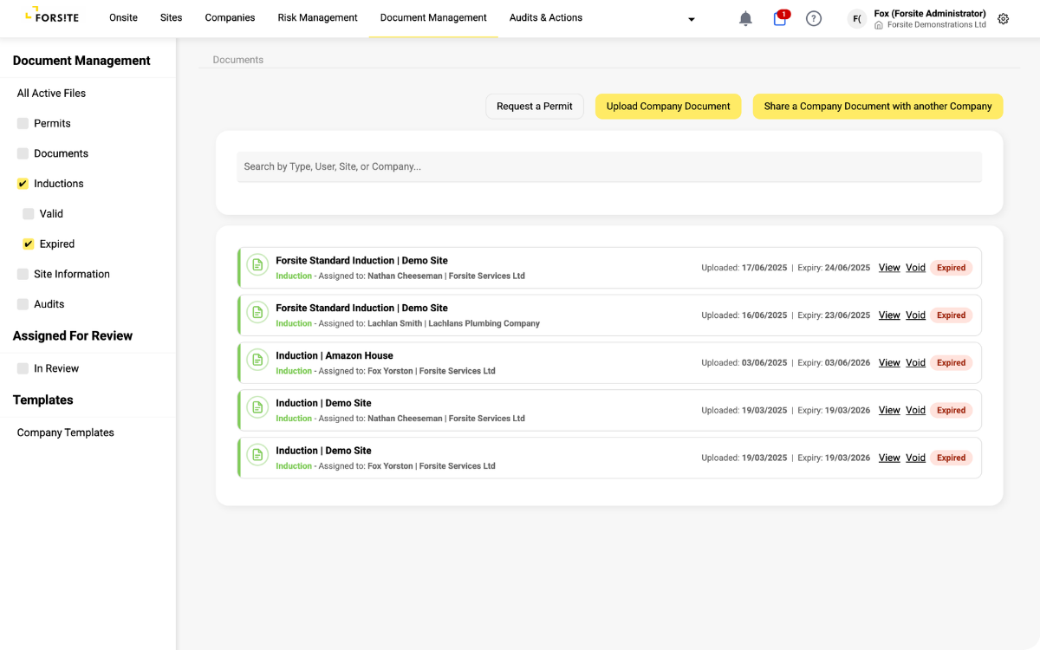Toggle the Site Information checkbox
Image resolution: width=1040 pixels, height=650 pixels.
tap(23, 274)
